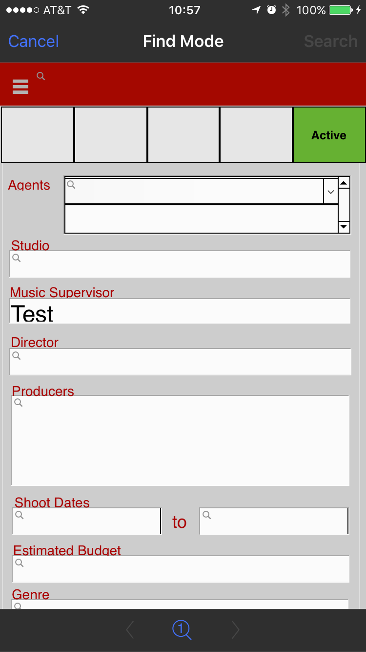Toggle the green Active status button
This screenshot has height=652, width=366.
pyautogui.click(x=329, y=135)
